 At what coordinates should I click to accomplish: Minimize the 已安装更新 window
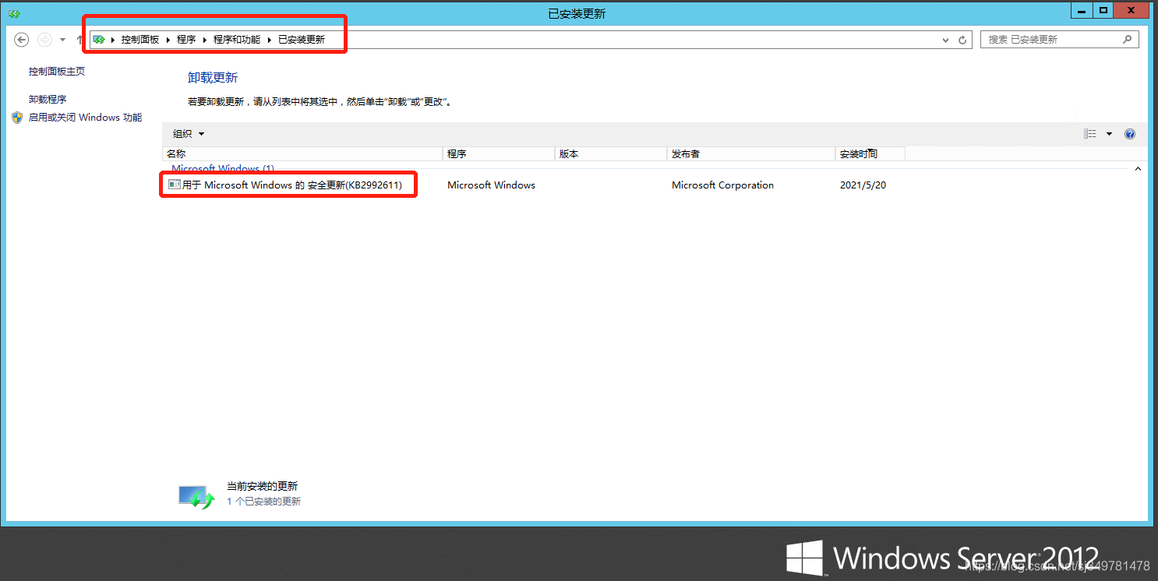click(x=1082, y=10)
